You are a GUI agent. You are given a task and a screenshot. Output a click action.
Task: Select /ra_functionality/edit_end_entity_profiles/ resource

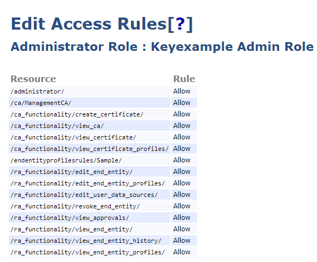(87, 183)
